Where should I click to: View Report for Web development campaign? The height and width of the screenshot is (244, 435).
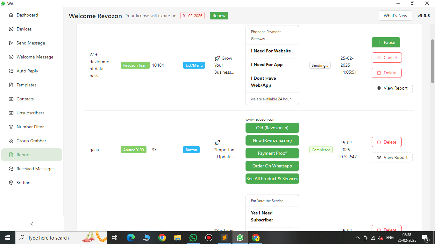(x=392, y=88)
